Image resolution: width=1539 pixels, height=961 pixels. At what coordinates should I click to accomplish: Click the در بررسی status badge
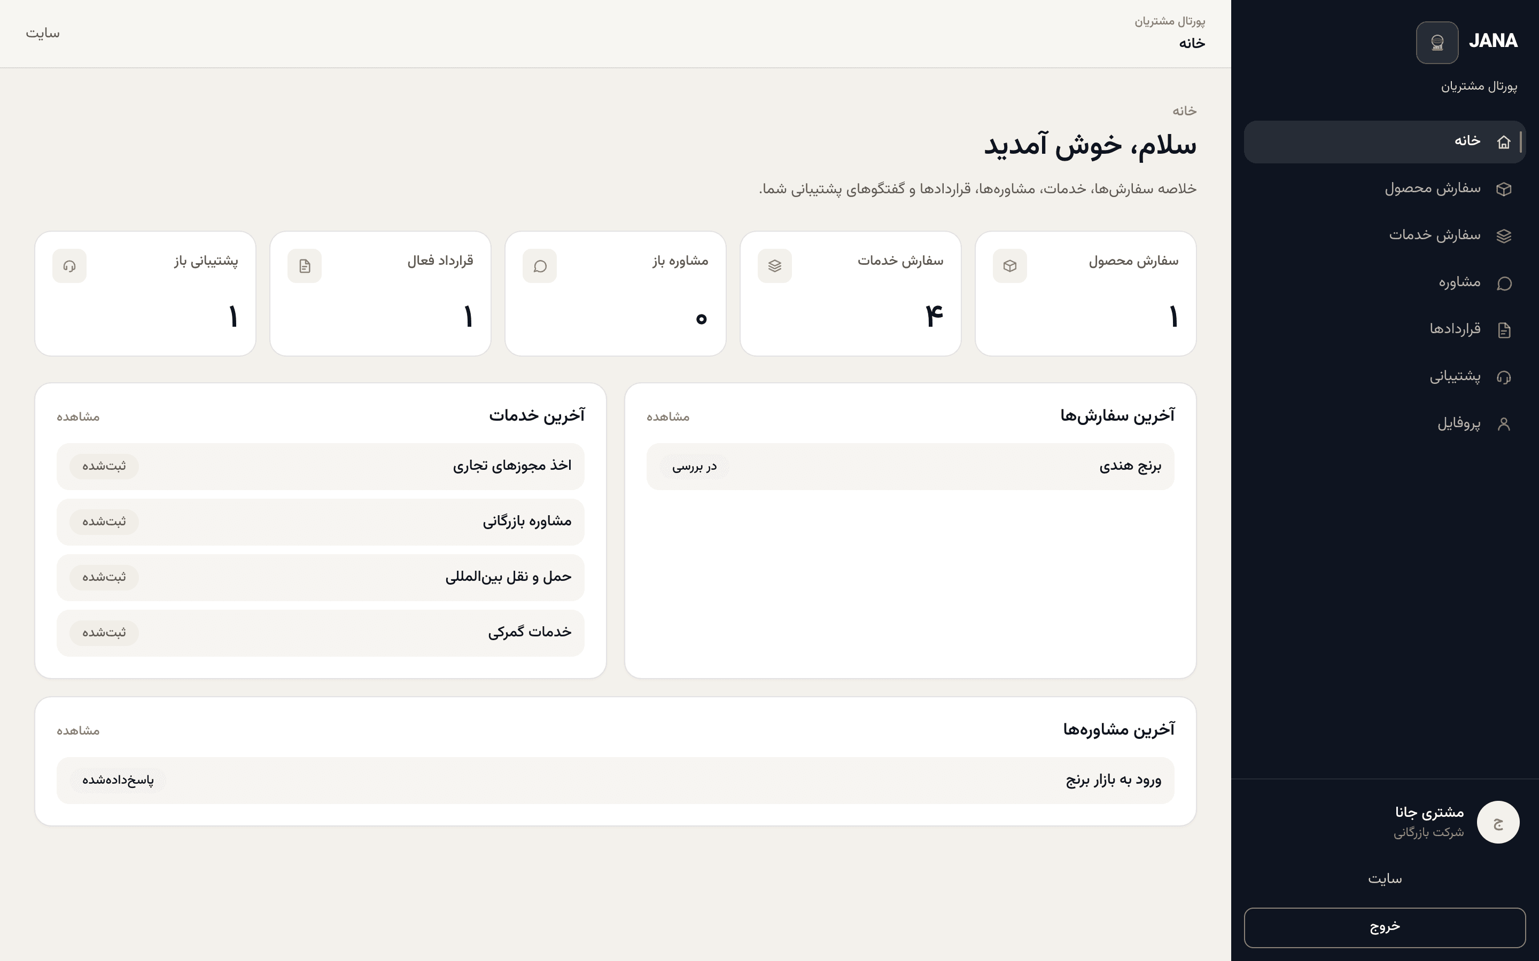pos(695,467)
